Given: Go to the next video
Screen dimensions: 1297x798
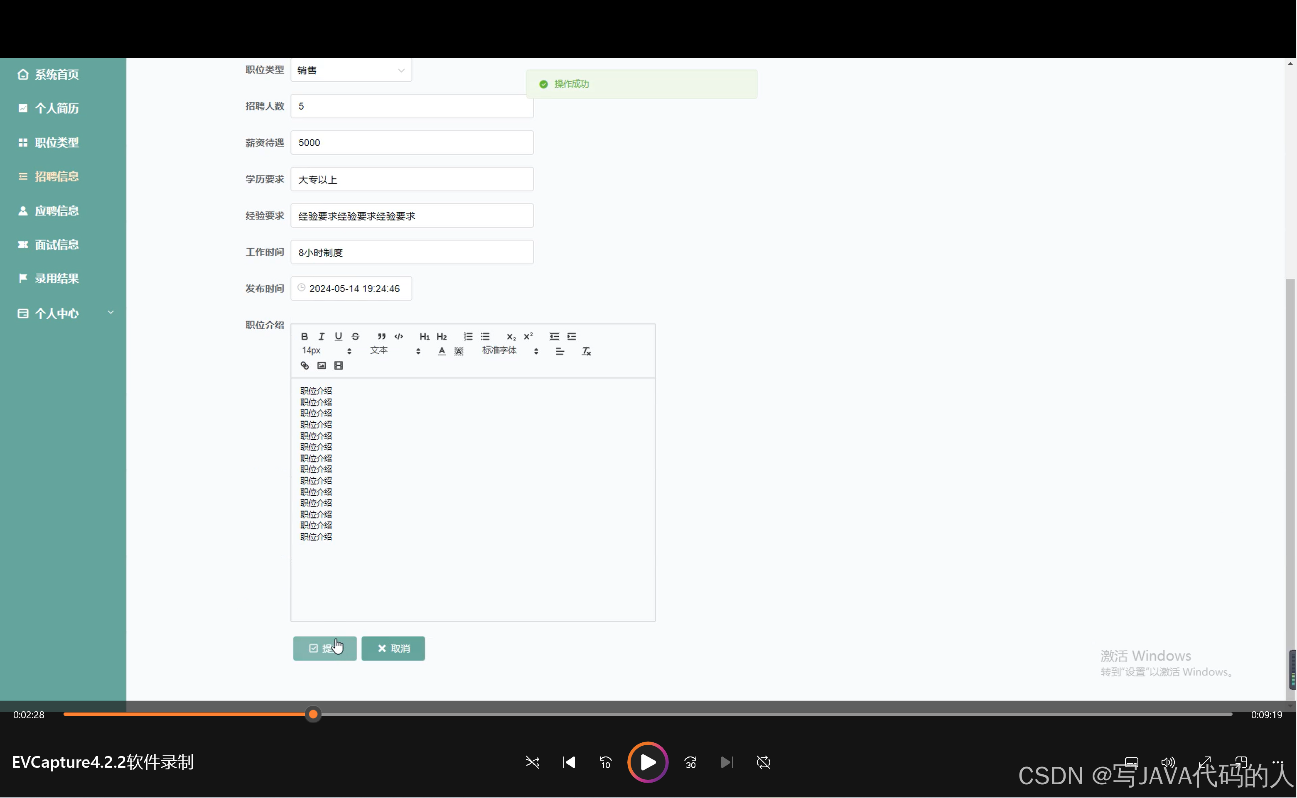Looking at the screenshot, I should 727,762.
